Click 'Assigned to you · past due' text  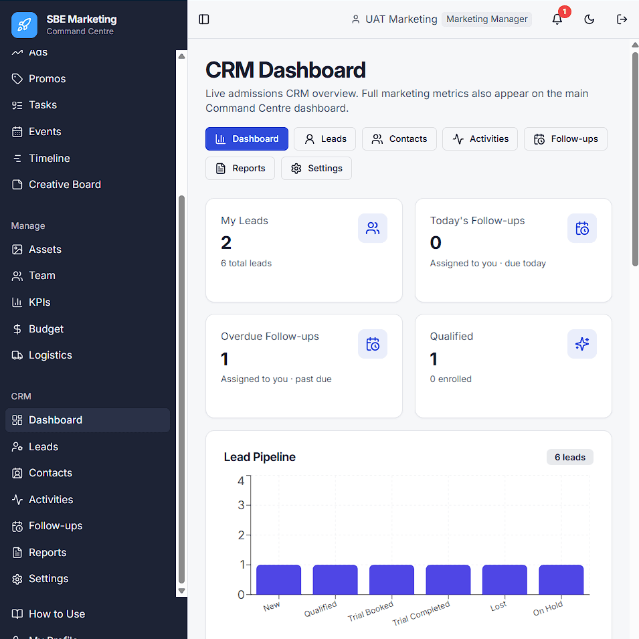click(276, 379)
